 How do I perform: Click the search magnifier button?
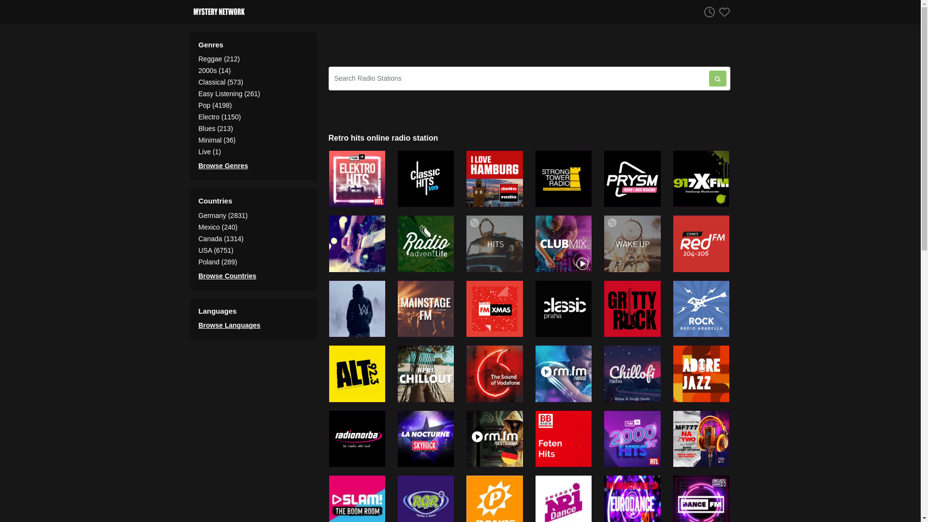(x=717, y=78)
